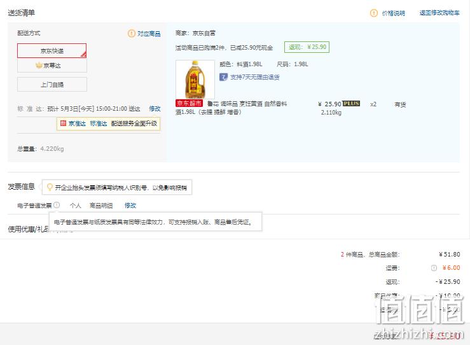Click the ¥51.80 total goods amount
470x345 pixels.
tap(449, 255)
